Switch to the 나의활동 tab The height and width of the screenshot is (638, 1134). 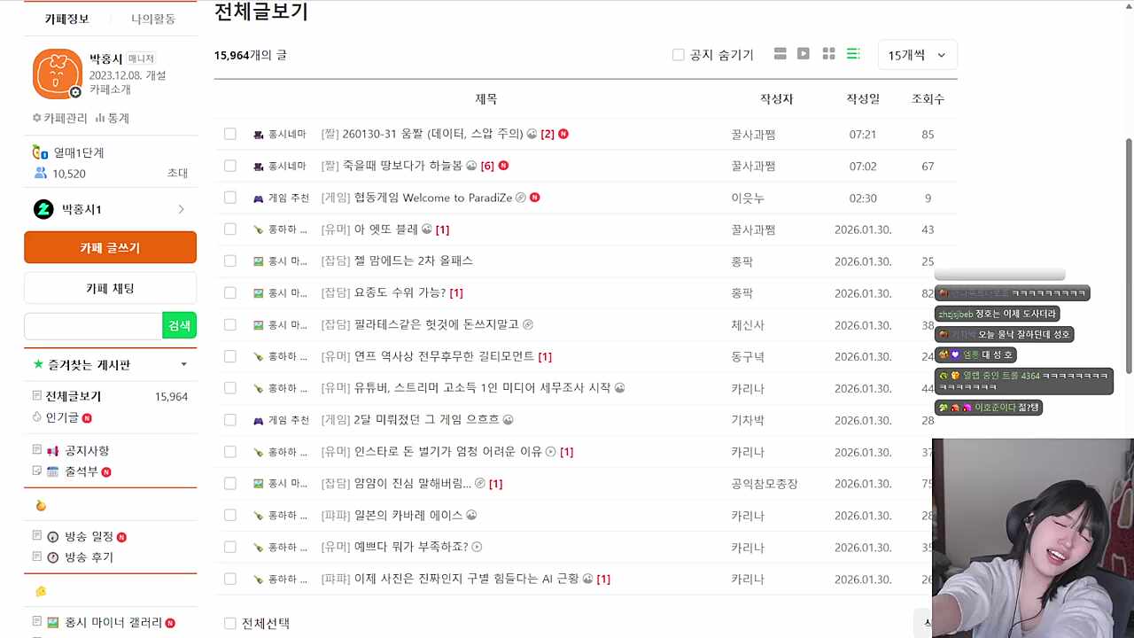tap(153, 19)
